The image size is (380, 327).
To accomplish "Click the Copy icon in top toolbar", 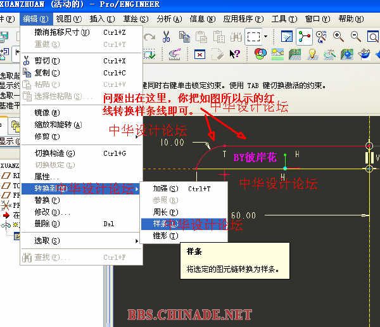I will [184, 37].
